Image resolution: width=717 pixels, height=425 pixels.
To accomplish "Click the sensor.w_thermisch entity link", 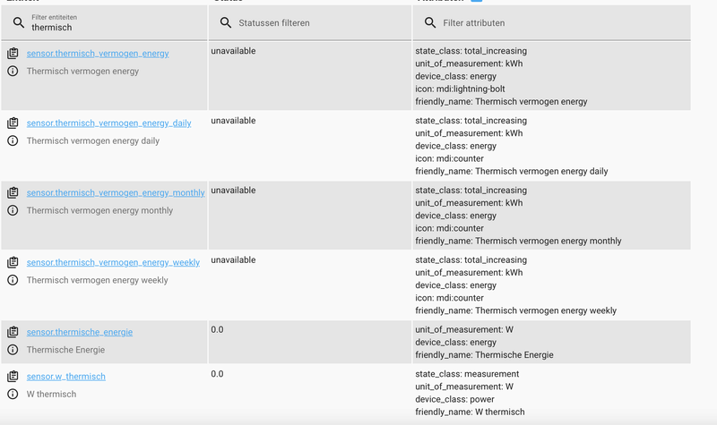I will pyautogui.click(x=66, y=377).
